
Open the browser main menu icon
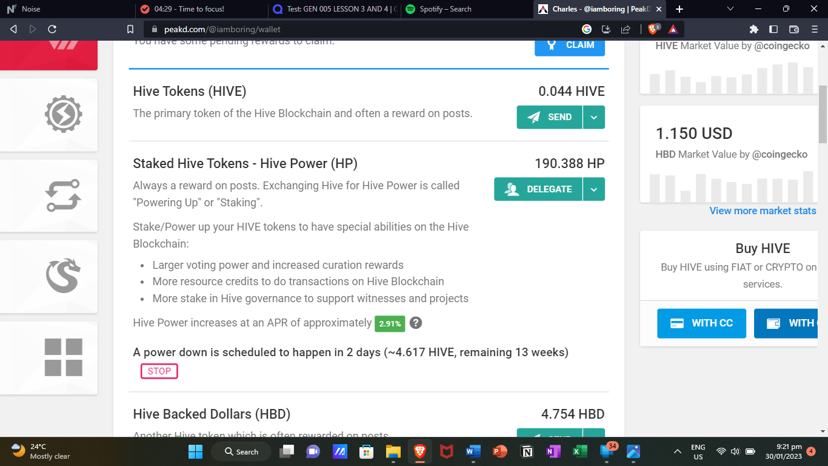coord(814,29)
